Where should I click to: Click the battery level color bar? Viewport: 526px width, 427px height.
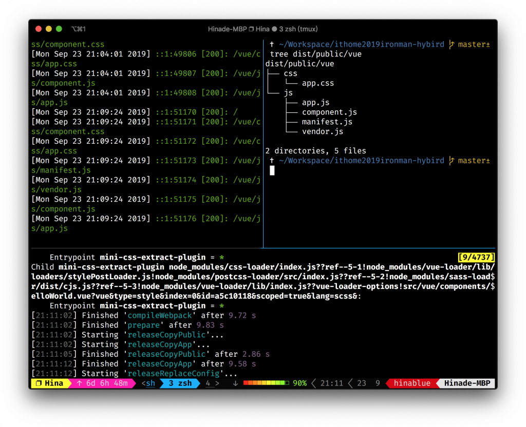tap(266, 383)
